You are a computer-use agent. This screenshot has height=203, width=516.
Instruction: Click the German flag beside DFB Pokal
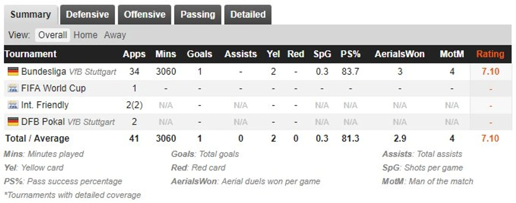pos(13,122)
